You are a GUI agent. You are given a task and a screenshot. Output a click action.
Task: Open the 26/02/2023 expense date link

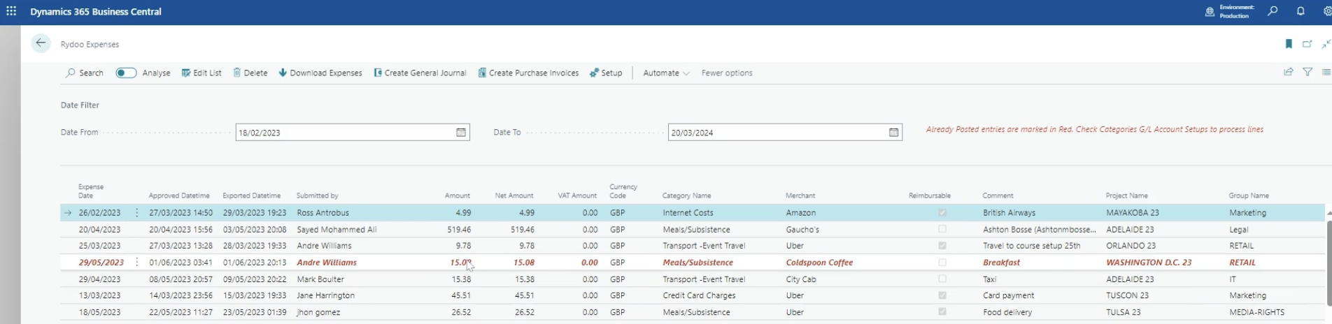[x=99, y=212]
